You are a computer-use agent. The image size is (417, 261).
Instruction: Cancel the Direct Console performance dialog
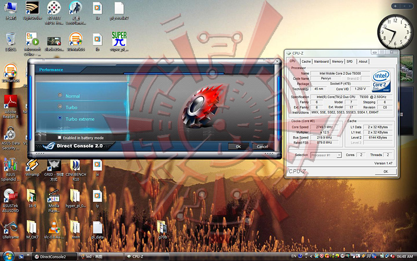click(x=262, y=147)
